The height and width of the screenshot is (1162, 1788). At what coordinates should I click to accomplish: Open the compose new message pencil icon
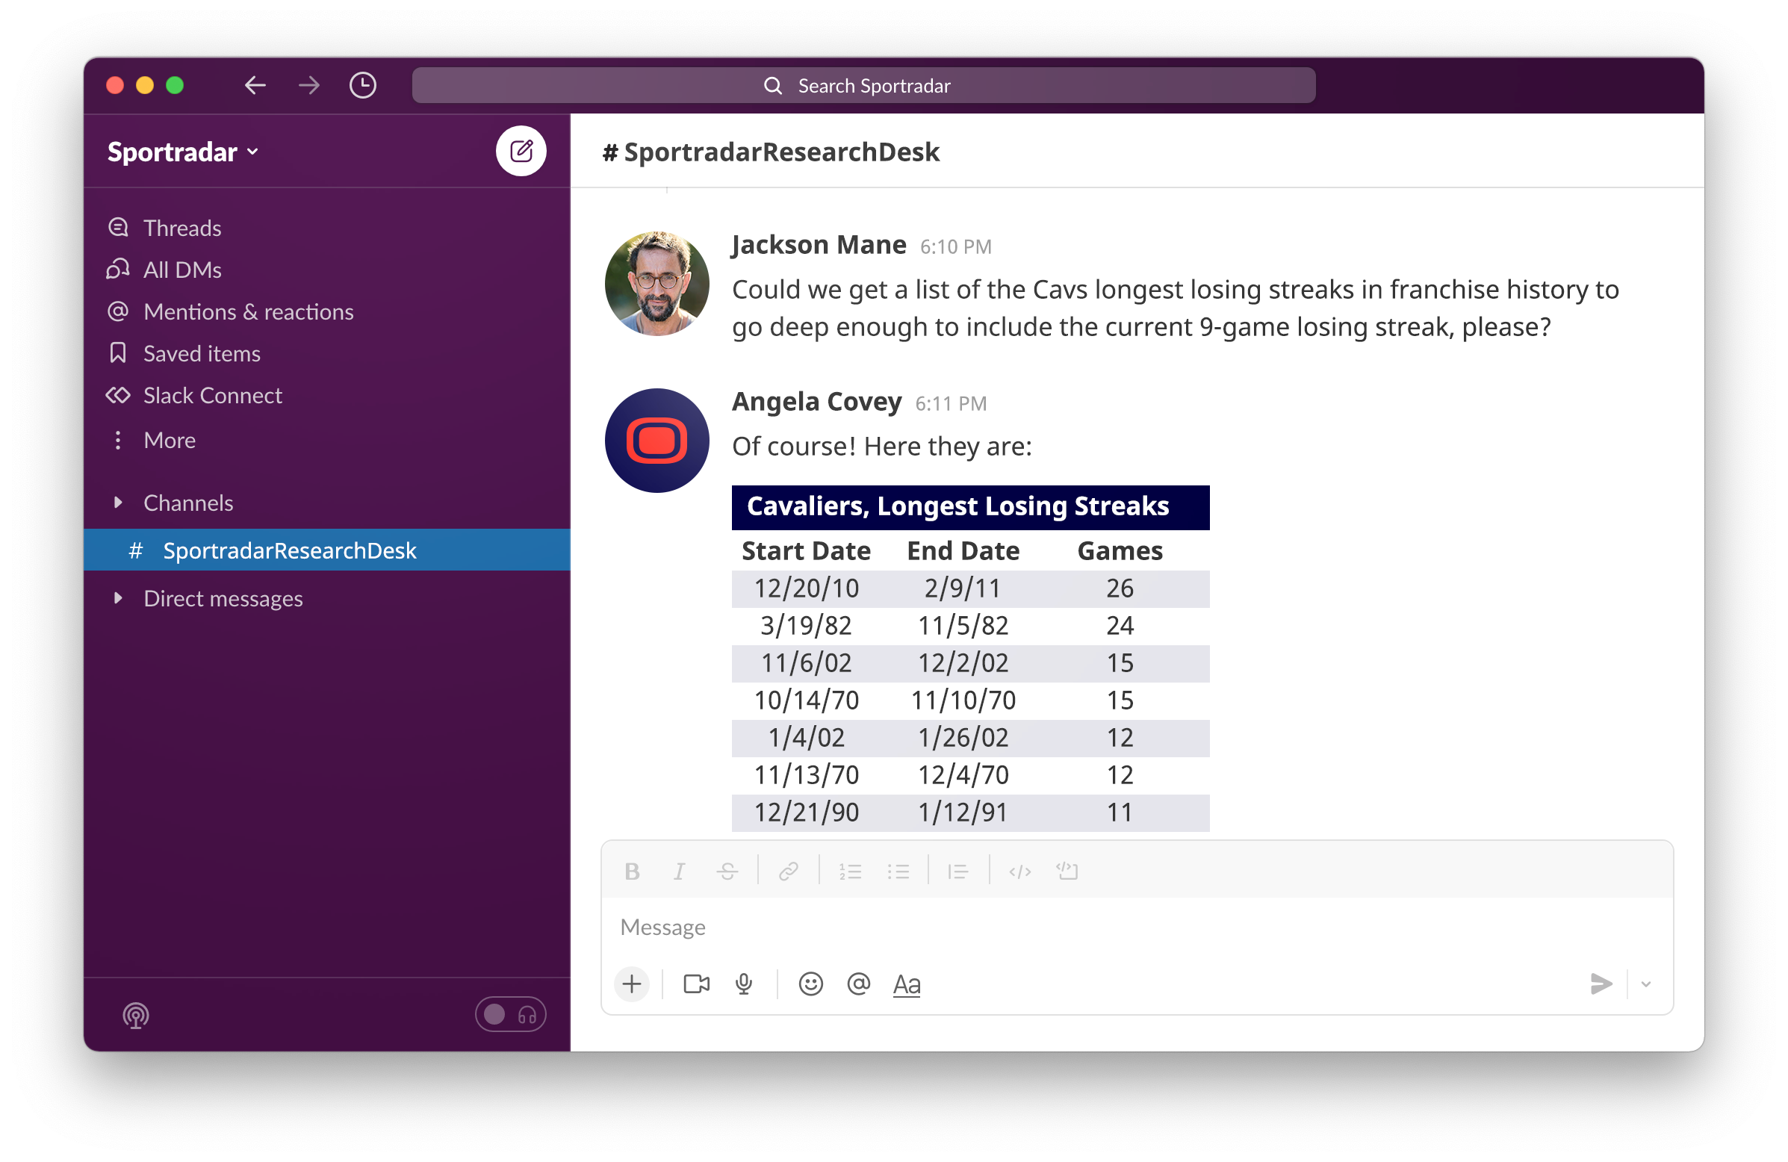521,150
